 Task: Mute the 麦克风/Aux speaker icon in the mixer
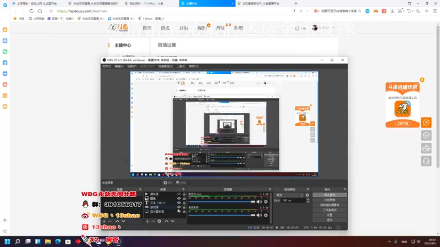point(259,201)
